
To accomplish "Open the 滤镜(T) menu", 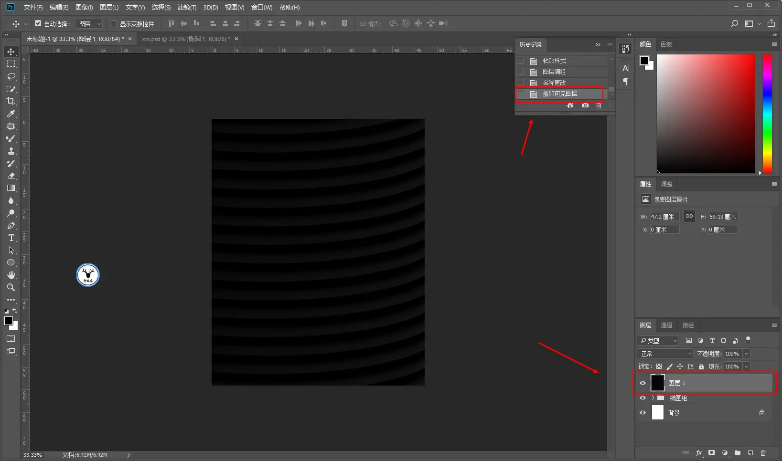I will [x=187, y=7].
